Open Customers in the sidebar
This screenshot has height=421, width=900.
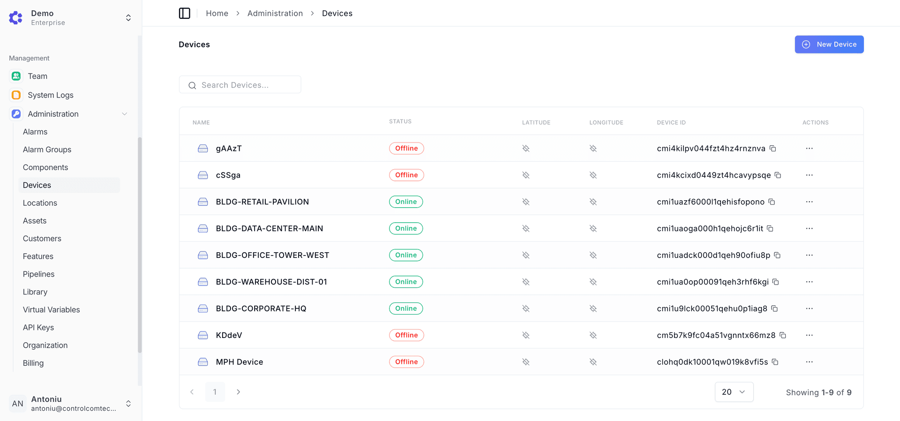tap(42, 239)
